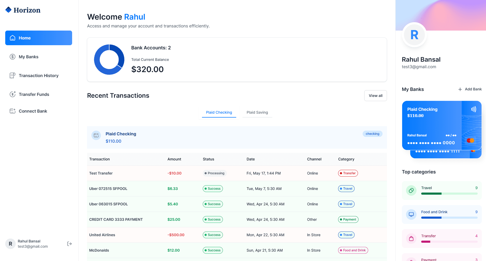Click the -$10.00 amount

(x=174, y=173)
